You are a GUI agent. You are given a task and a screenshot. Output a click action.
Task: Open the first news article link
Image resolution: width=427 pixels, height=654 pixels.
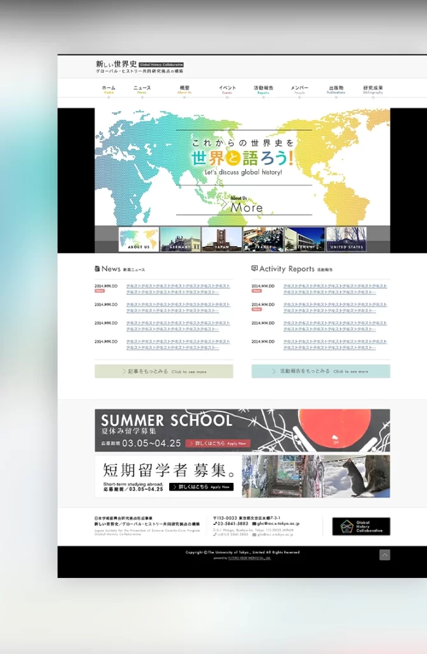[x=177, y=289]
